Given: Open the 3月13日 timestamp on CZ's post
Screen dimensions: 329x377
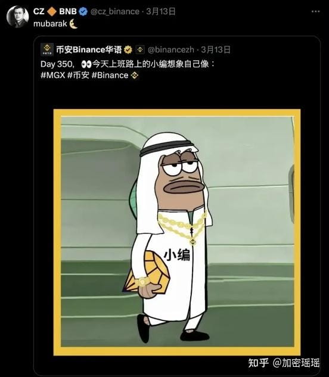Looking at the screenshot, I should pyautogui.click(x=161, y=11).
